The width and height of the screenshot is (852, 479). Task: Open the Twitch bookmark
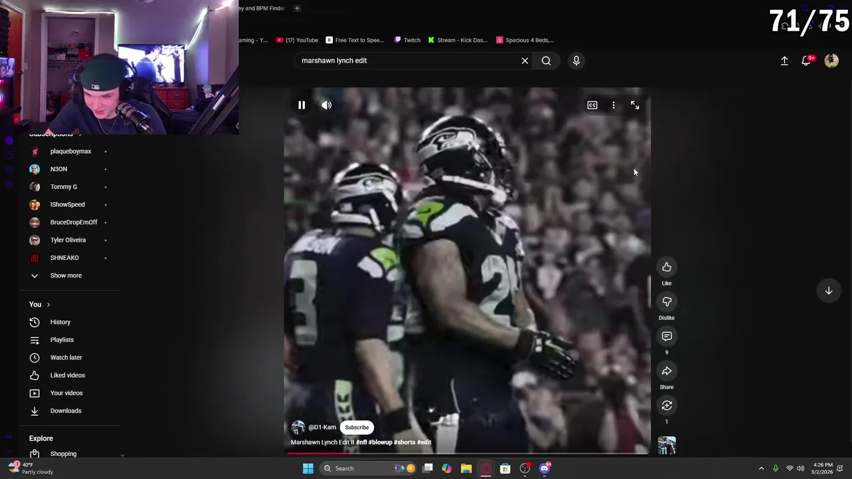coord(407,40)
